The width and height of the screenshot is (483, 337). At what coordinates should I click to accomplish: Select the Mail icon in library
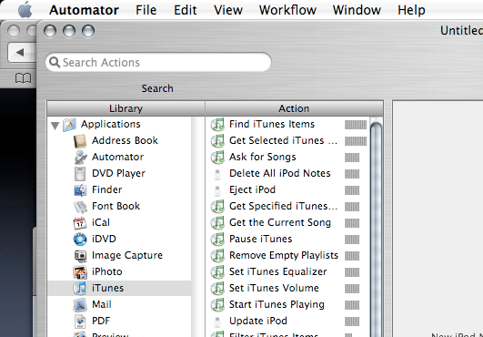tap(80, 305)
